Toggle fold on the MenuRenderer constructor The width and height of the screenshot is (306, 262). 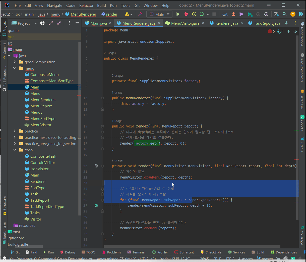102,98
